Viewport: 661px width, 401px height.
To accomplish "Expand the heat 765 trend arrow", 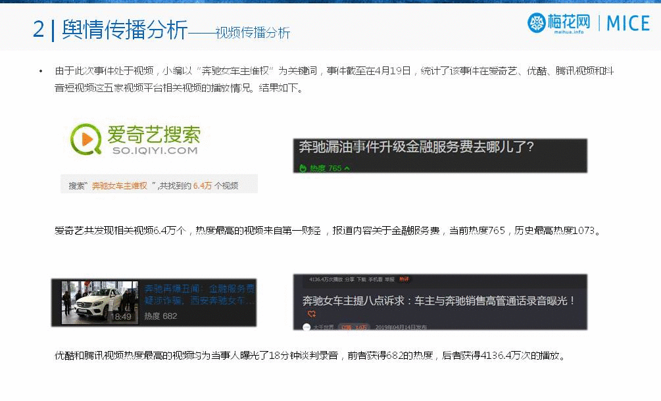I will coord(347,169).
